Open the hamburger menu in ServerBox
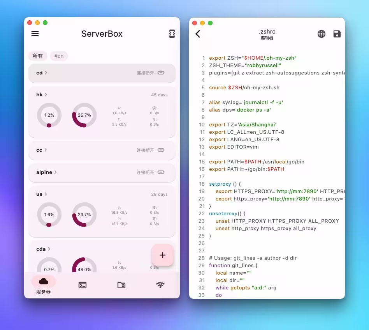 [35, 34]
